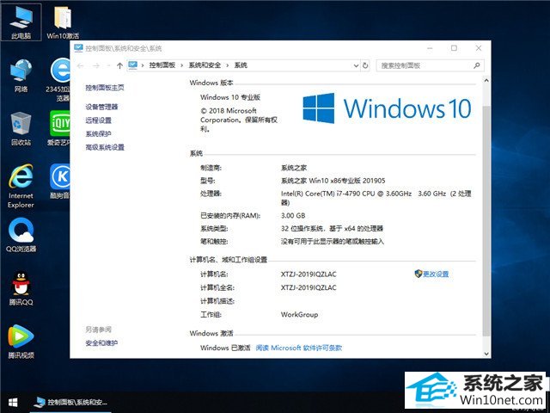Refresh the control panel view
Image resolution: width=550 pixels, height=413 pixels.
point(365,65)
